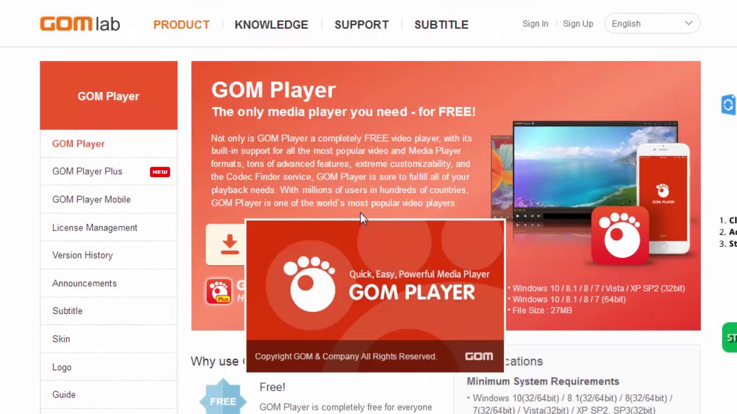Click the NEW badge next to GOM Player Plus
Image resolution: width=737 pixels, height=414 pixels.
159,172
